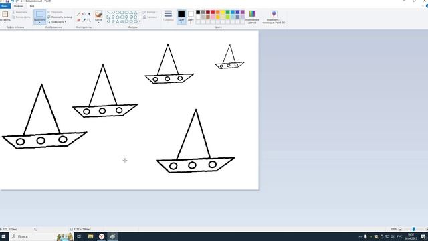The width and height of the screenshot is (428, 241).
Task: Open the shape Outline dropdown
Action: pyautogui.click(x=150, y=12)
